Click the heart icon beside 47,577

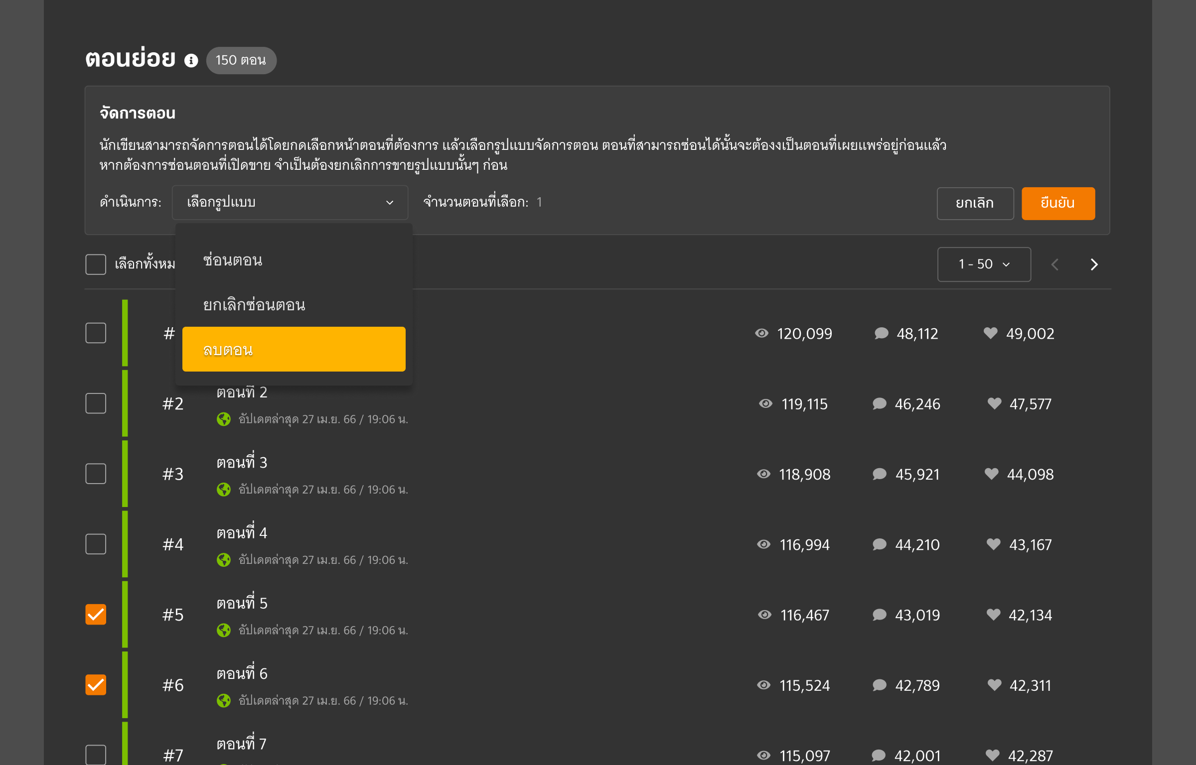[994, 403]
